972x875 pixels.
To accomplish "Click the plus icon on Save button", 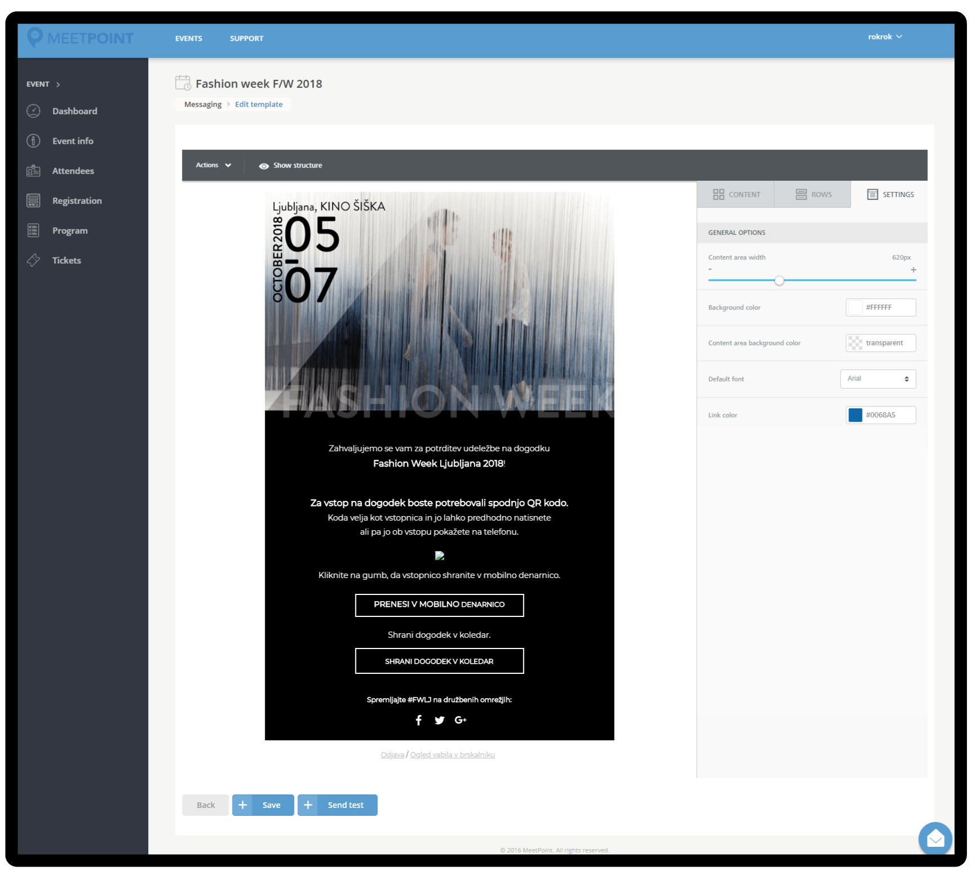I will click(243, 805).
